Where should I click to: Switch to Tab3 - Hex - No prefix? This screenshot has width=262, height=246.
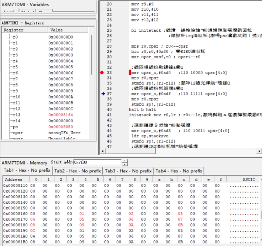[x=128, y=171]
